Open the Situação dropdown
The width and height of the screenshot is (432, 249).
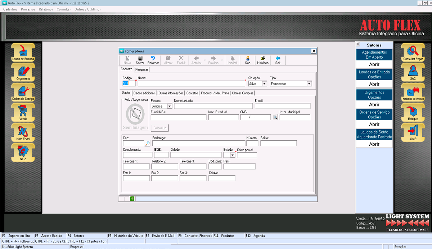(265, 83)
